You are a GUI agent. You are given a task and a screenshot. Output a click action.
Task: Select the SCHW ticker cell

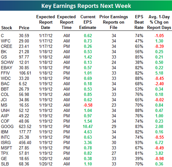click(x=7, y=62)
